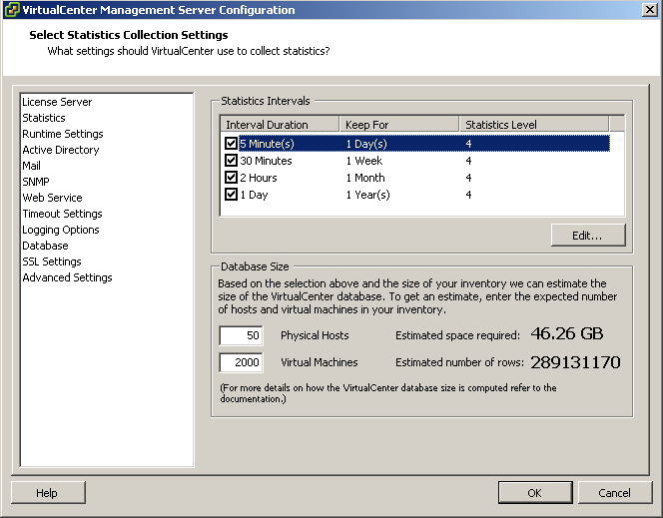
Task: Open Runtime Settings category
Action: (x=63, y=134)
